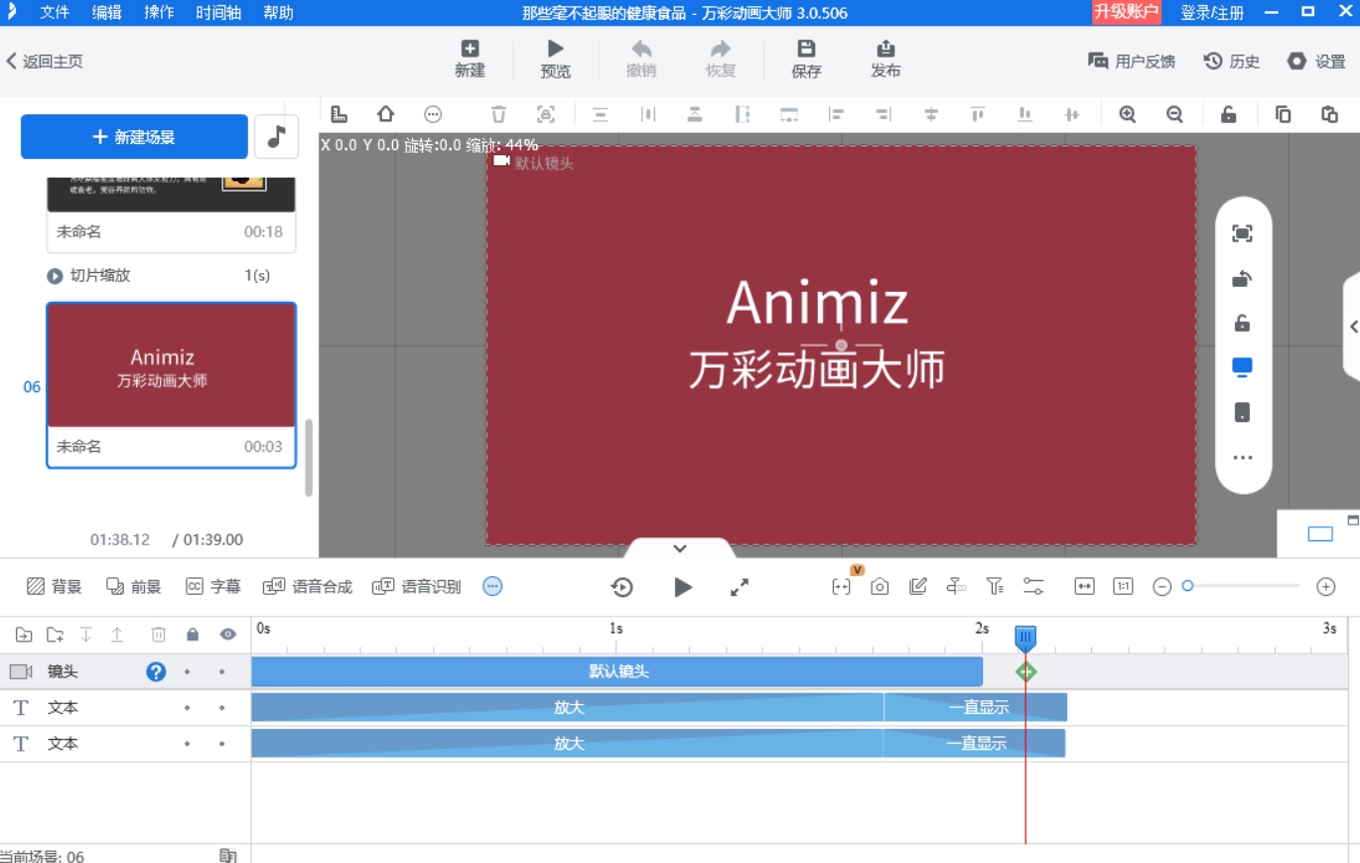
Task: Click the 保存 save button
Action: pos(806,60)
